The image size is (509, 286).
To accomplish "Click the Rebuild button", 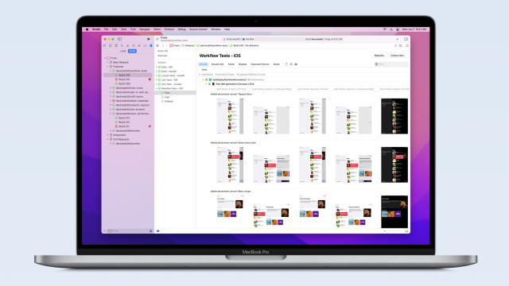I will point(379,56).
